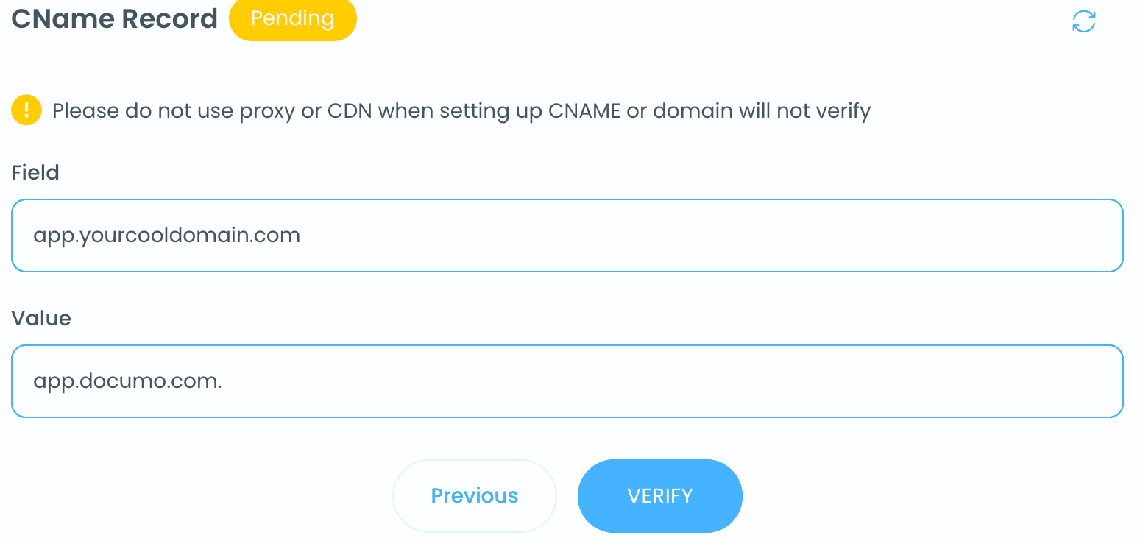Focus the Value input box
1140x541 pixels.
click(567, 381)
